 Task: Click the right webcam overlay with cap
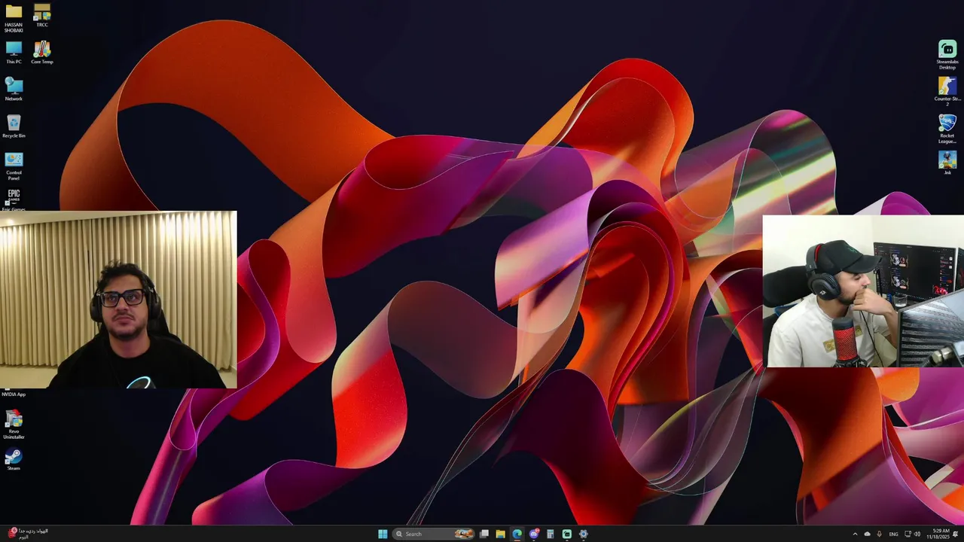pos(863,291)
